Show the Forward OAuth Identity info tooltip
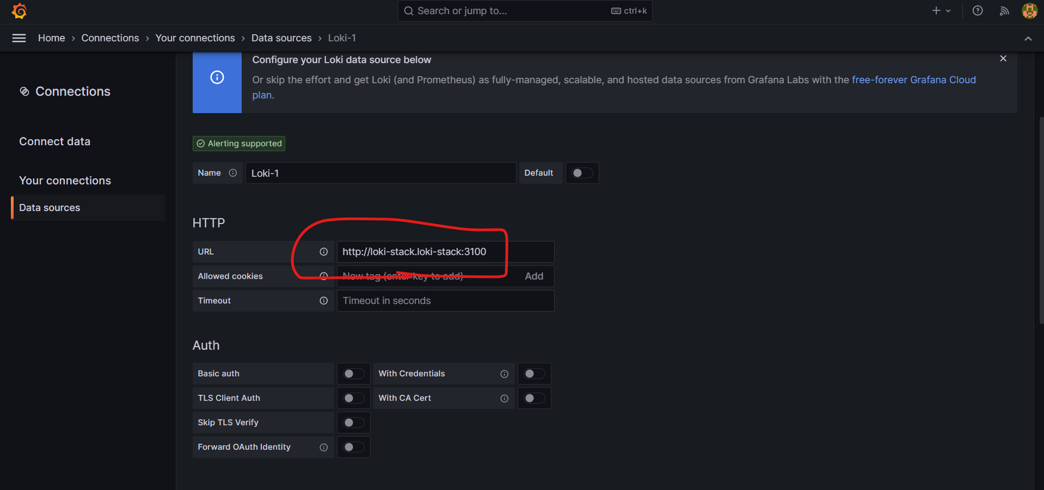1044x490 pixels. [x=324, y=448]
